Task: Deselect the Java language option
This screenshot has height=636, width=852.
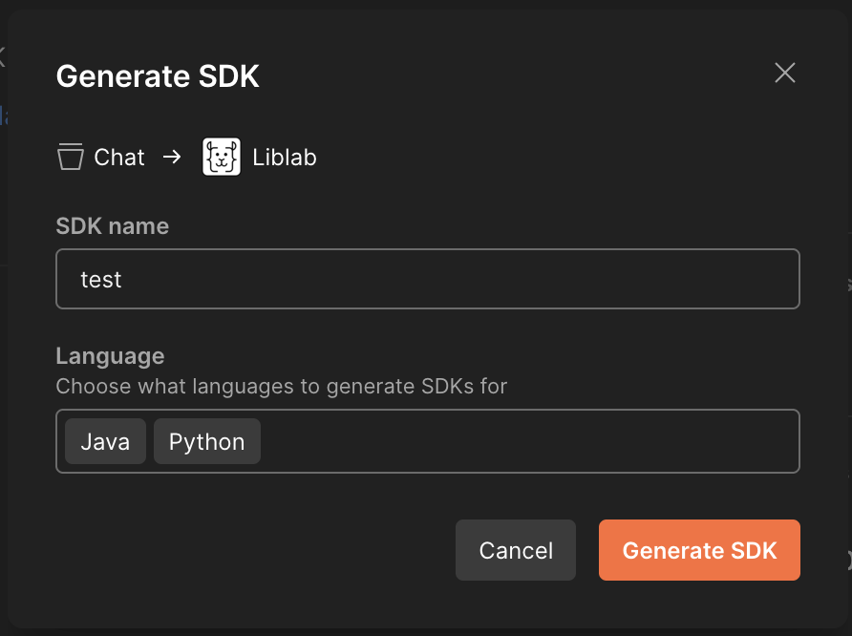Action: click(x=105, y=441)
